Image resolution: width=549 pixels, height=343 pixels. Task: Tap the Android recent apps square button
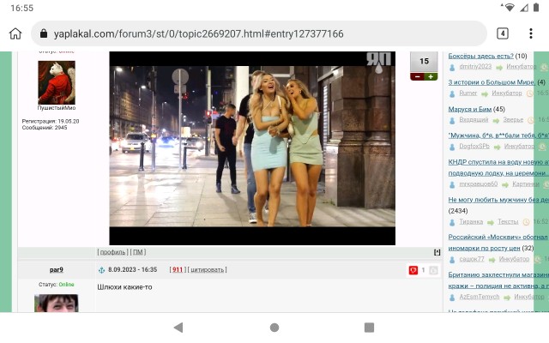(369, 328)
